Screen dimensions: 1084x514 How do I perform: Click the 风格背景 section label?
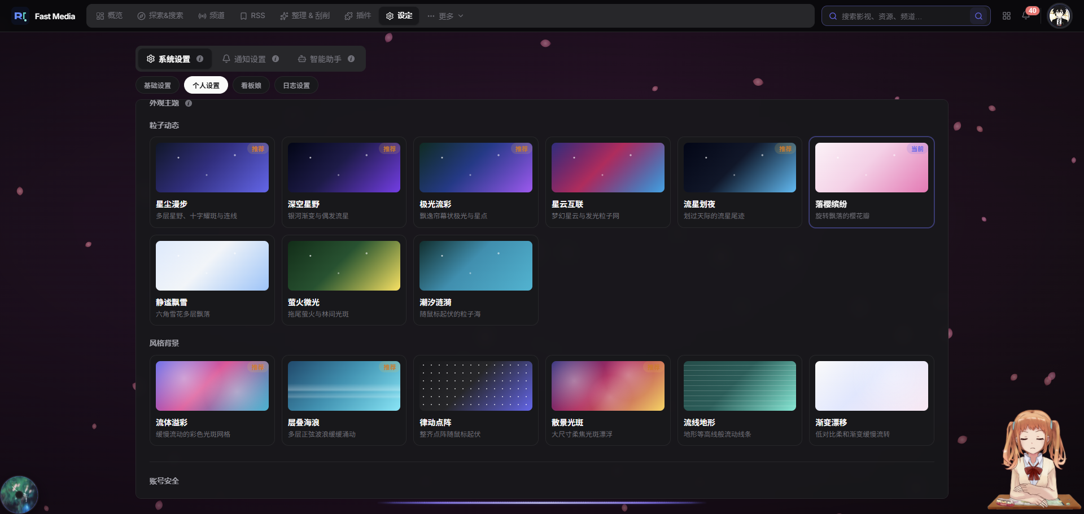coord(164,343)
